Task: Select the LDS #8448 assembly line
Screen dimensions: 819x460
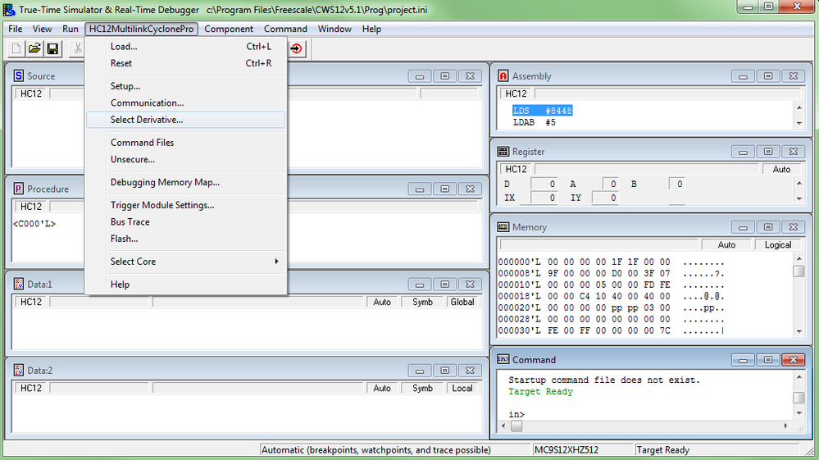Action: click(x=542, y=111)
